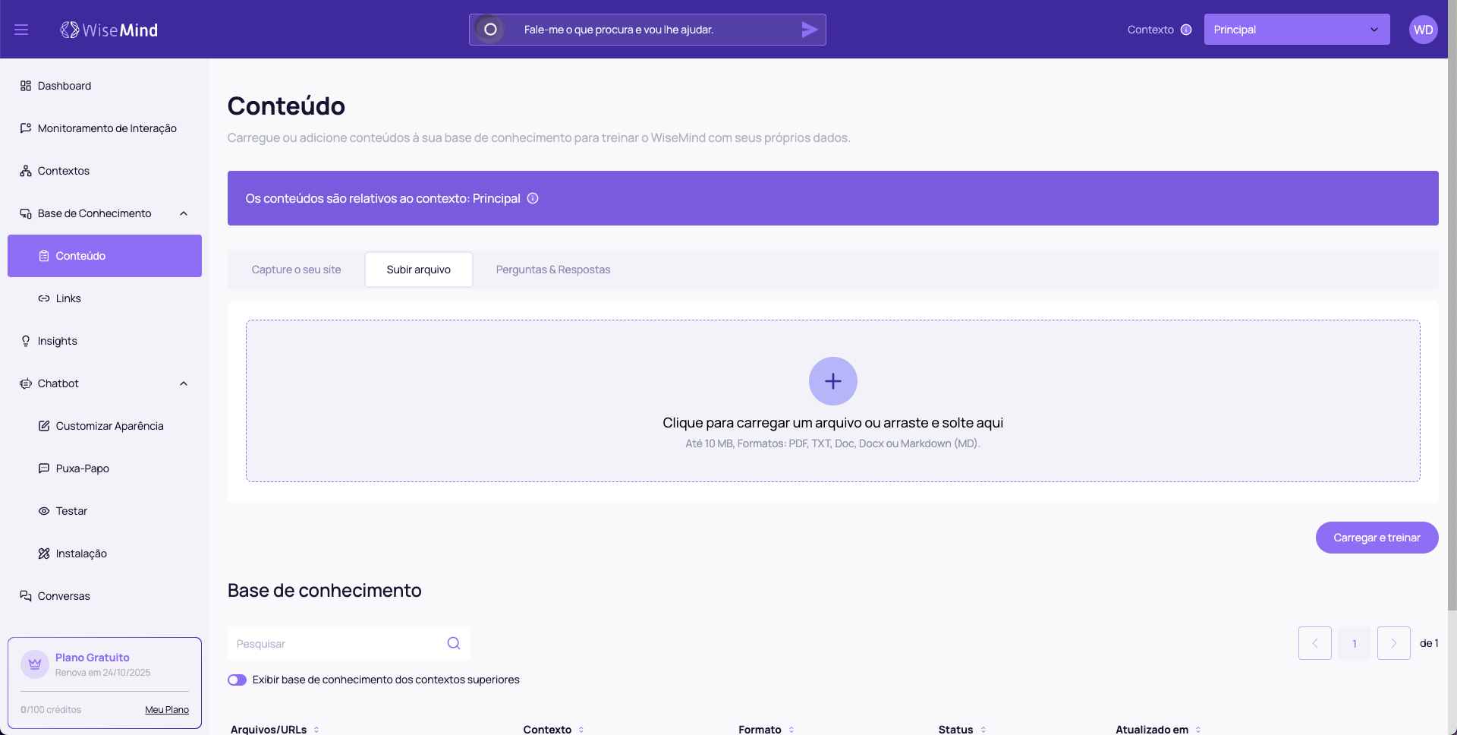Open the hamburger menu icon

tap(21, 30)
